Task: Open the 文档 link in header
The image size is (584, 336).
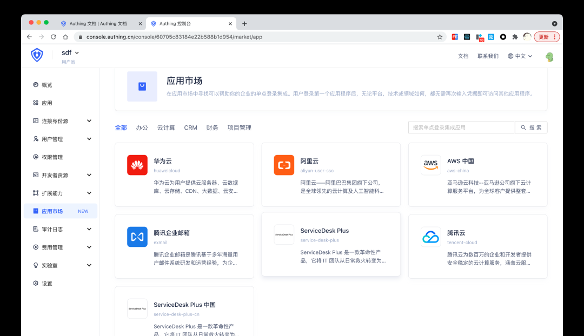Action: [463, 56]
